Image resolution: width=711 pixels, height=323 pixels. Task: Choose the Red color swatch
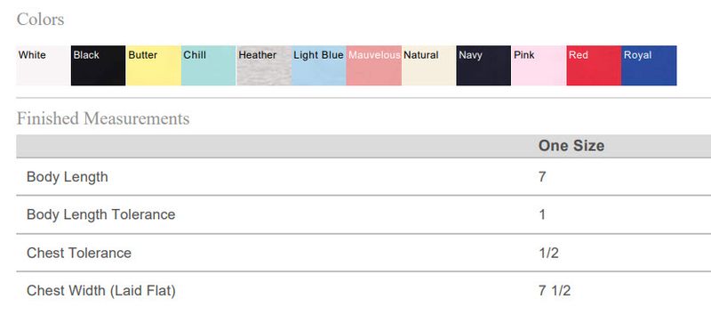594,66
